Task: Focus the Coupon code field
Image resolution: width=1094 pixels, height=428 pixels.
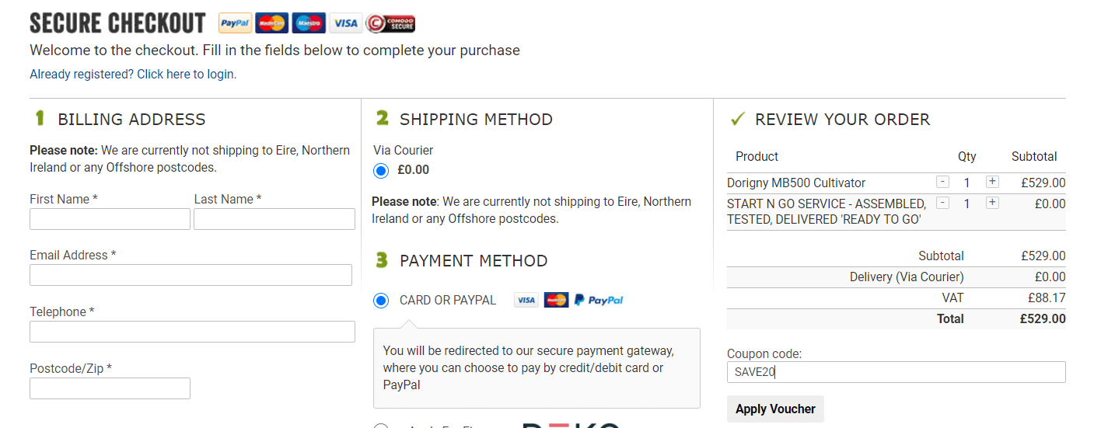Action: click(x=896, y=372)
